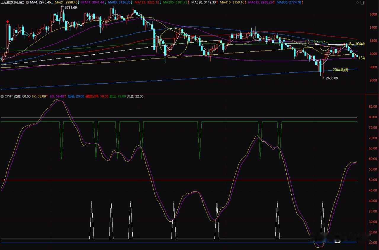Click the 卖出: 78.00 indicator value
Image resolution: width=379 pixels, height=250 pixels.
pyautogui.click(x=118, y=96)
